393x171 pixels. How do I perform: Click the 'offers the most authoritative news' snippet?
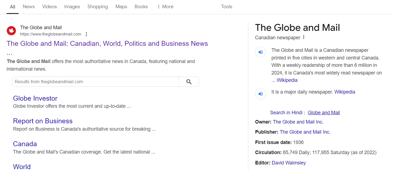tap(101, 65)
